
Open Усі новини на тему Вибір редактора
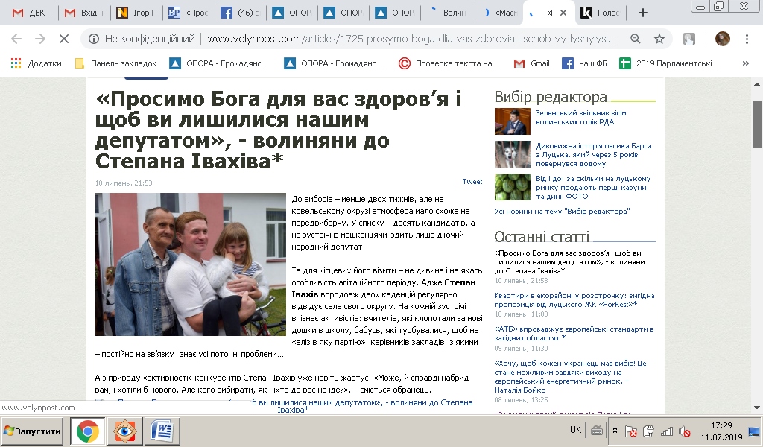pos(562,211)
